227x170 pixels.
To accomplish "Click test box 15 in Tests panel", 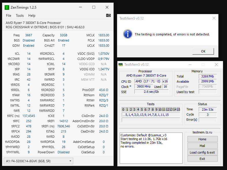I will point(178,109).
